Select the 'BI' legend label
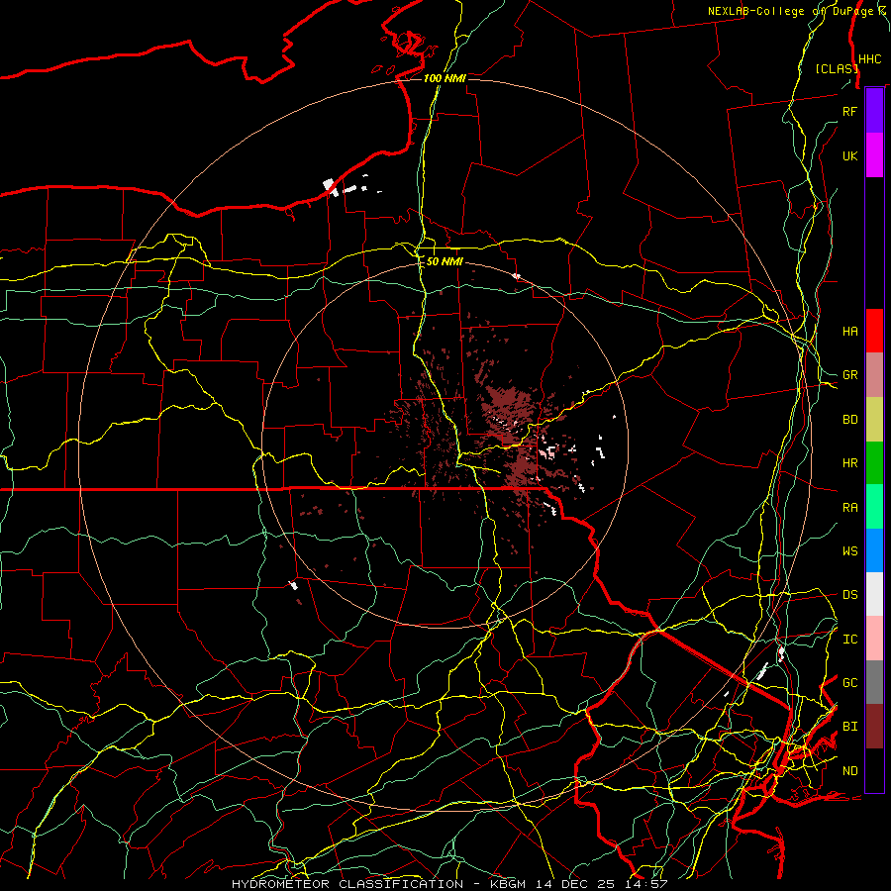This screenshot has width=891, height=891. point(849,727)
